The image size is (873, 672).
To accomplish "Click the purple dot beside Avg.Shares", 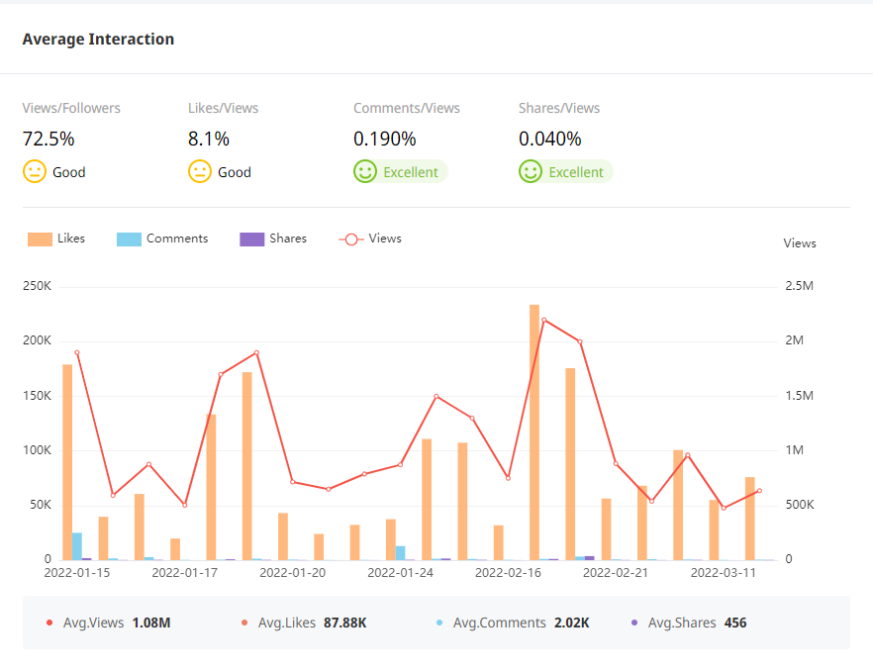I will click(634, 624).
